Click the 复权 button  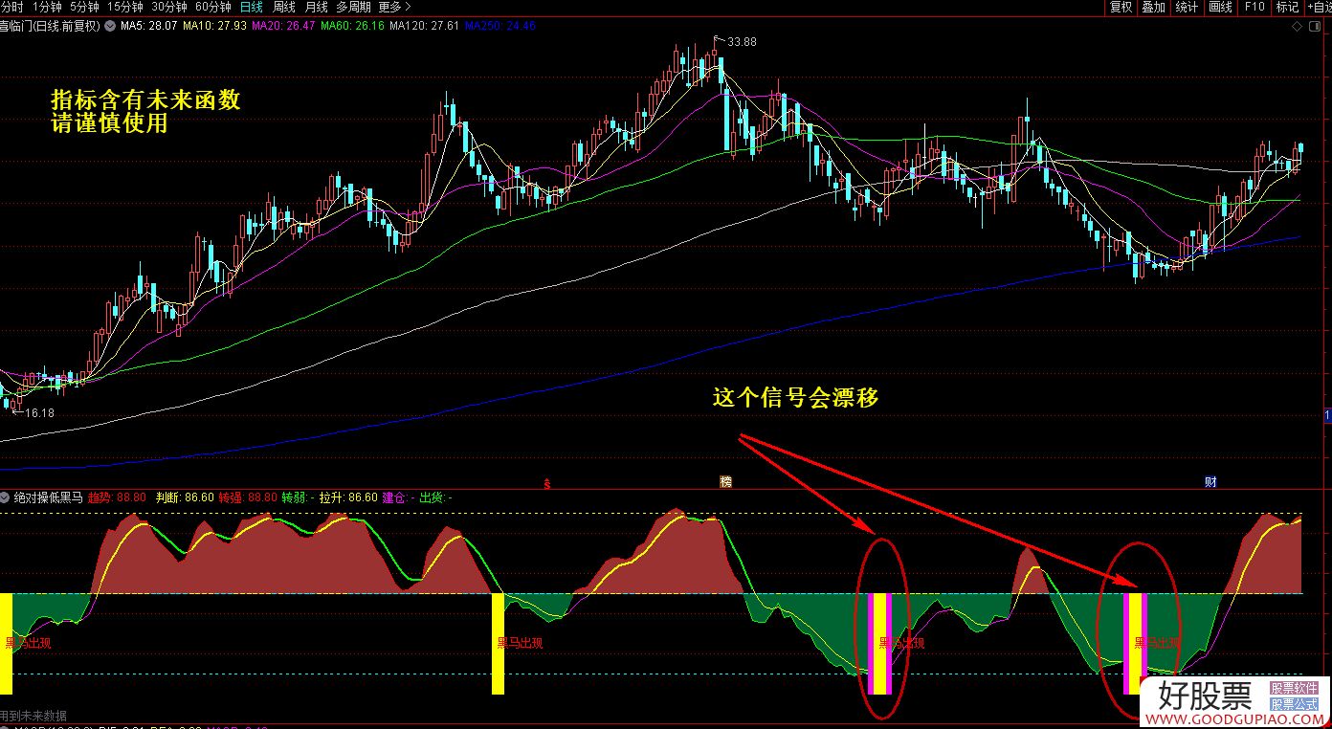[1121, 7]
